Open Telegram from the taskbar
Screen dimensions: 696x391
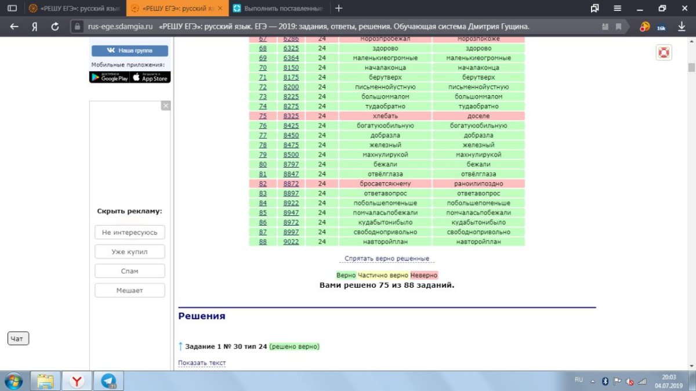coord(108,381)
